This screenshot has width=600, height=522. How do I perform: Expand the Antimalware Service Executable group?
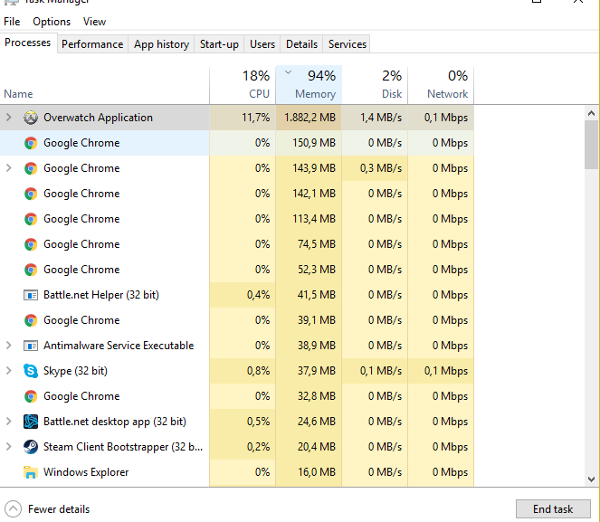9,346
